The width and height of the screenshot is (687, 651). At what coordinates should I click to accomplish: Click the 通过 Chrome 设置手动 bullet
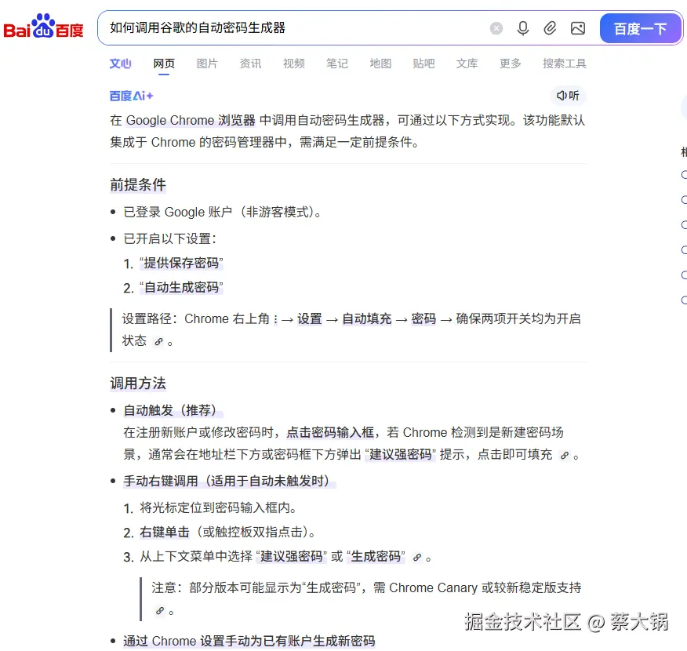(x=249, y=641)
